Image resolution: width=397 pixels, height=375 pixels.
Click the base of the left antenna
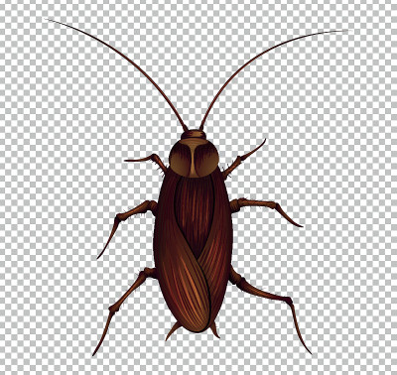[x=186, y=129]
